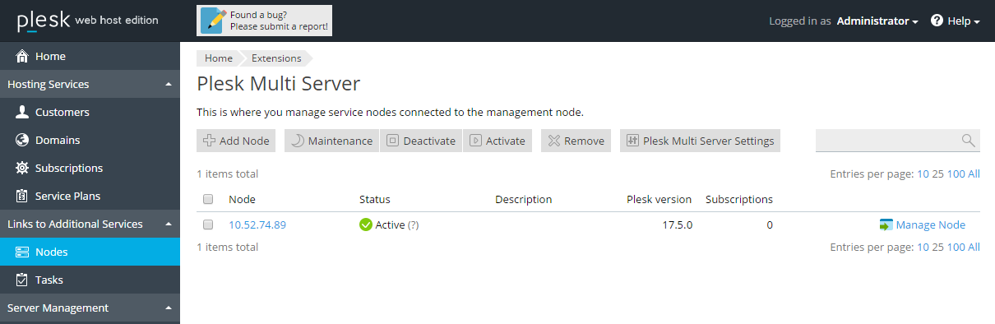Screen dimensions: 995x324
Task: Click the 17.5.0 version cell
Action: (x=678, y=224)
